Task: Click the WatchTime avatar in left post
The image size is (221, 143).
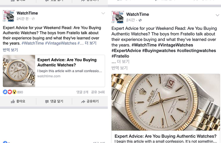Action: pos(9,16)
